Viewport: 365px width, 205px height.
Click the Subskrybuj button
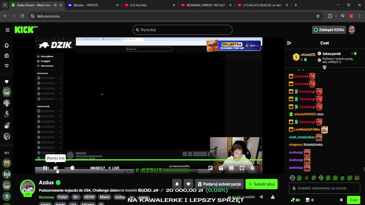261,184
